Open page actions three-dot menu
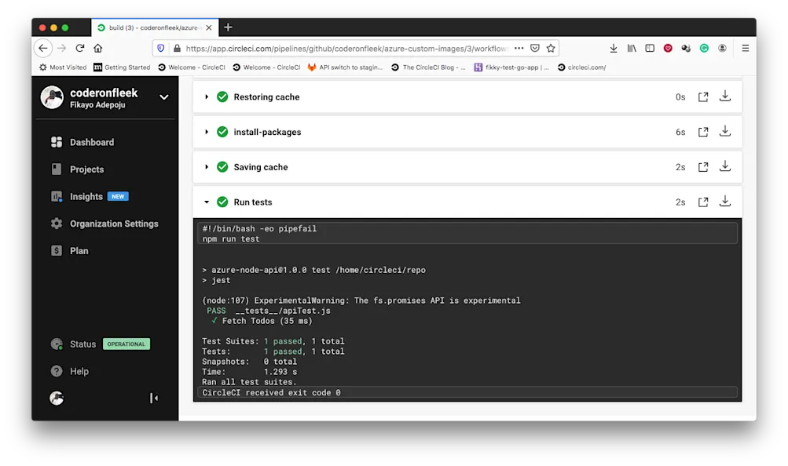The width and height of the screenshot is (788, 466). pos(519,48)
